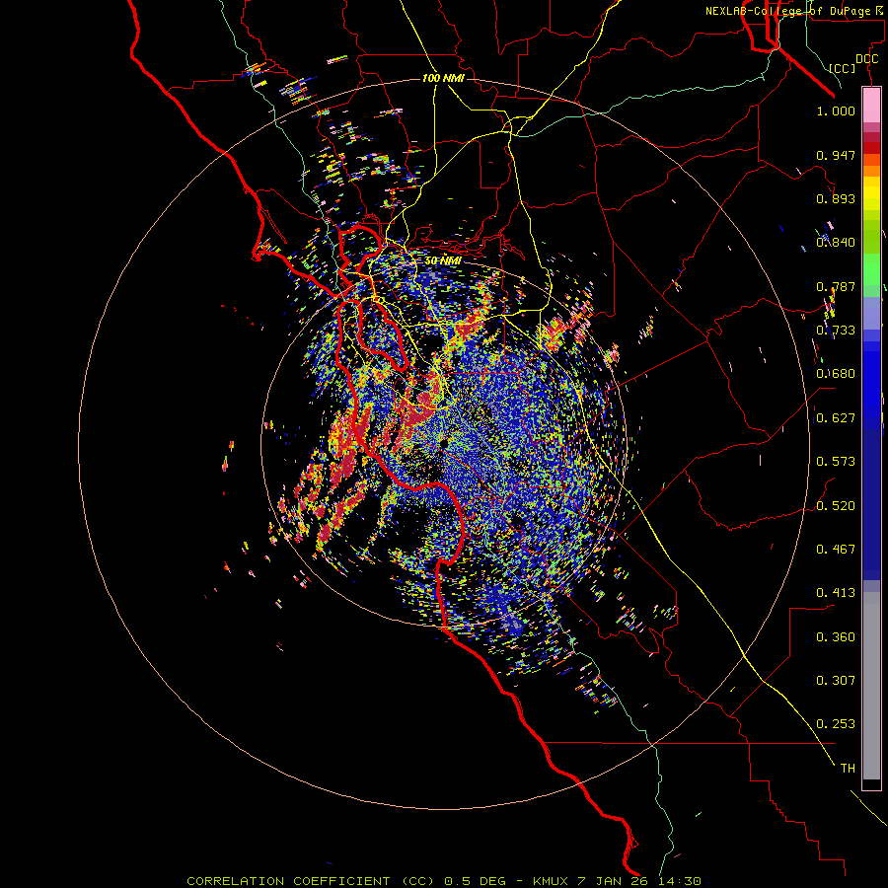Click the 14:30 time in the caption
The image size is (888, 888).
tap(680, 881)
